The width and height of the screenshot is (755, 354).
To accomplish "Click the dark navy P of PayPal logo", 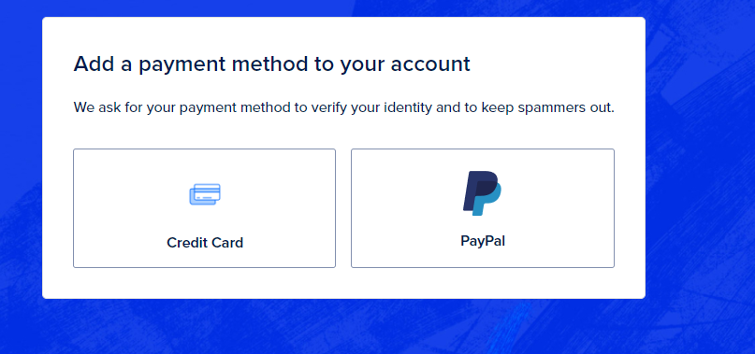I will pos(477,188).
